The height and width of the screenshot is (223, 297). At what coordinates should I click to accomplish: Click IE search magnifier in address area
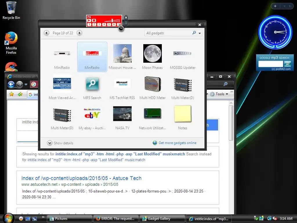pos(225,84)
